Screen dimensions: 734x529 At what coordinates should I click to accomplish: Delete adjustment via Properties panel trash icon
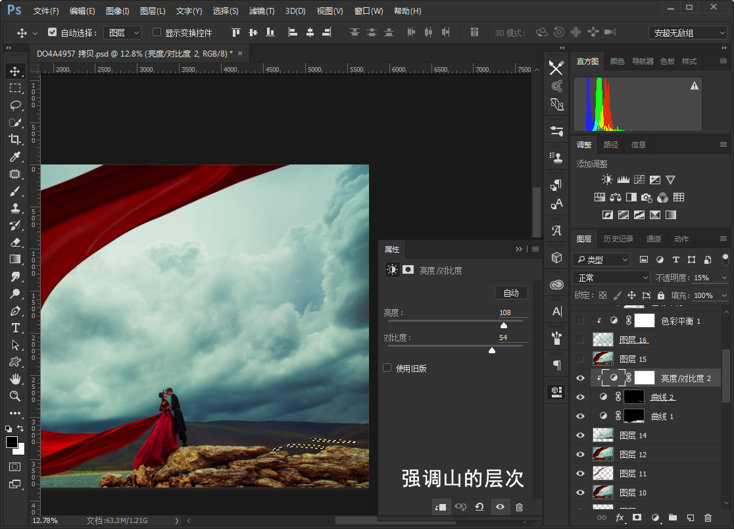(519, 507)
